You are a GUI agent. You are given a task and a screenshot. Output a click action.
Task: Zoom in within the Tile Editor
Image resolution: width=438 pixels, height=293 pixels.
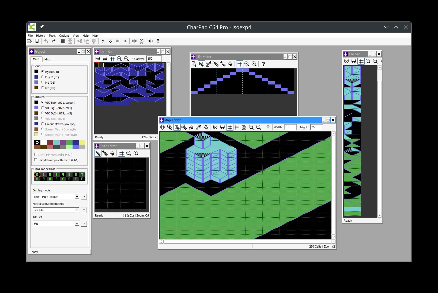254,64
